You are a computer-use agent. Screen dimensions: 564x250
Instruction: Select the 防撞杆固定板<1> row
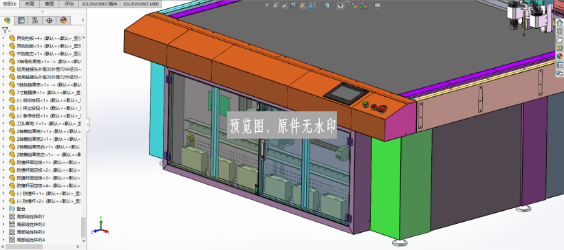click(45, 162)
